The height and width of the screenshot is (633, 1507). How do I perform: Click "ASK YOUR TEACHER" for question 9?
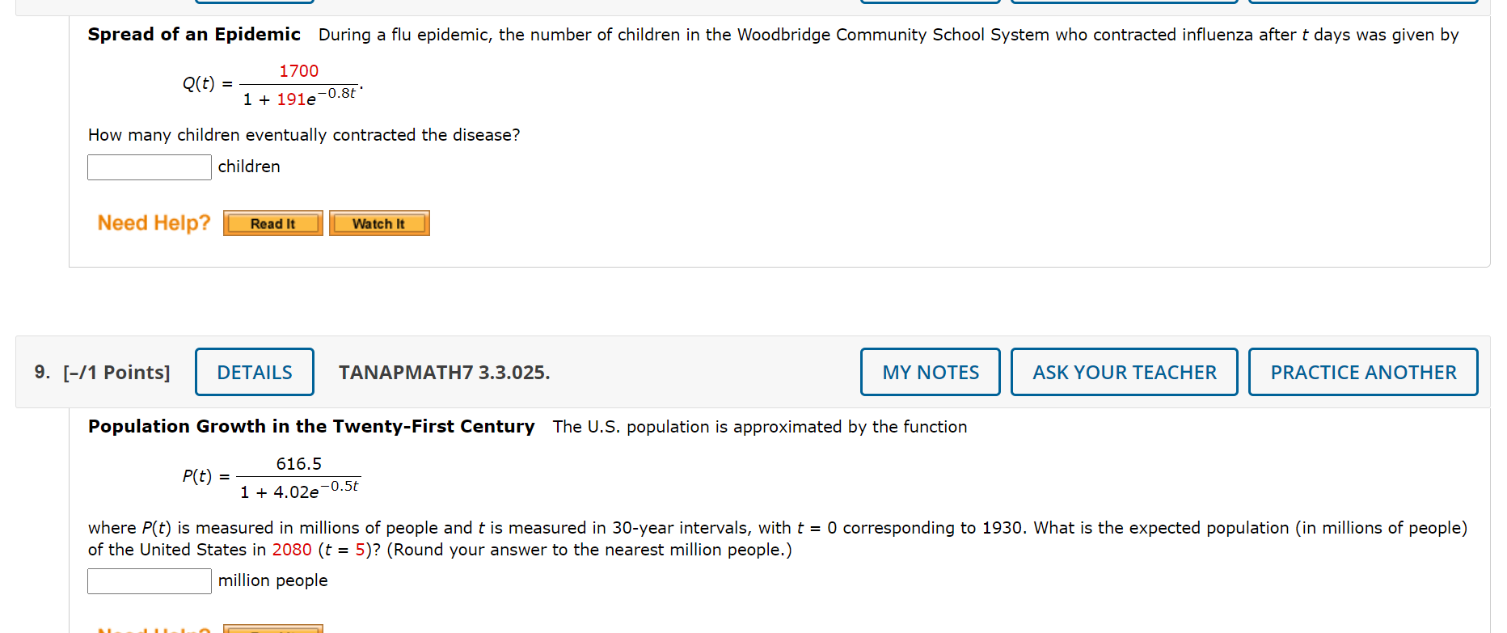pos(1123,372)
